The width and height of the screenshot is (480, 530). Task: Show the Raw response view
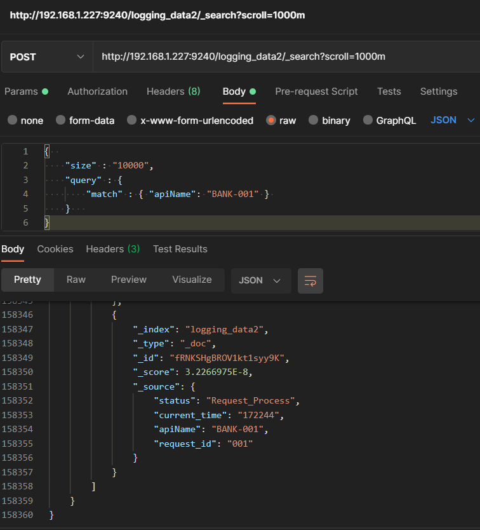[76, 280]
